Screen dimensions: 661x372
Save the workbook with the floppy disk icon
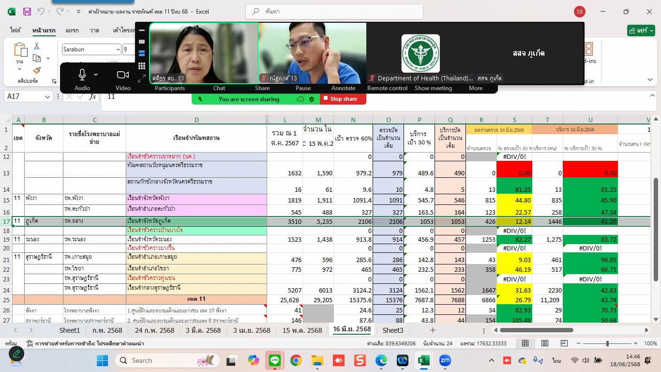pyautogui.click(x=27, y=11)
